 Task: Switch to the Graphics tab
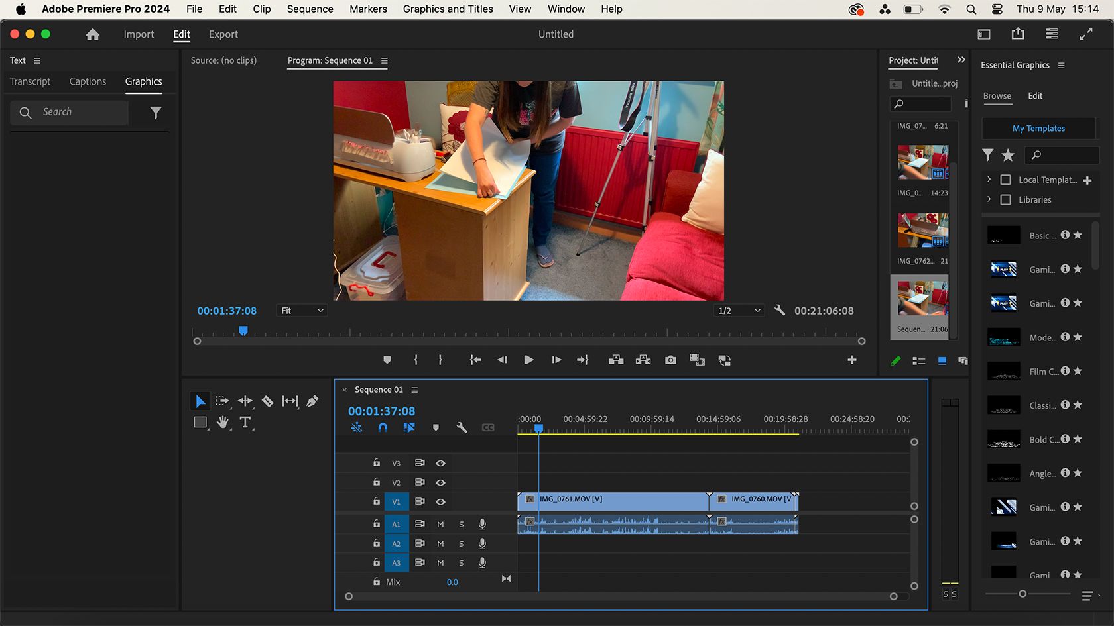pyautogui.click(x=143, y=81)
